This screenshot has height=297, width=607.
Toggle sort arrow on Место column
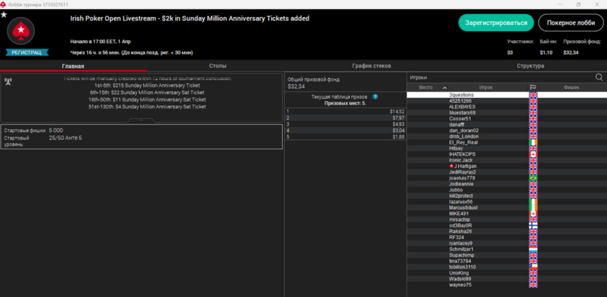444,88
